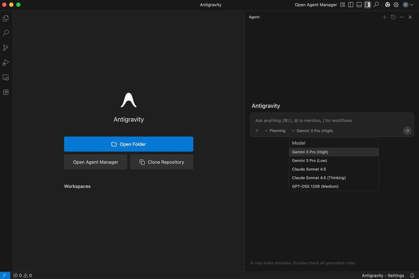Start a new Agent conversation with plus icon

point(385,17)
